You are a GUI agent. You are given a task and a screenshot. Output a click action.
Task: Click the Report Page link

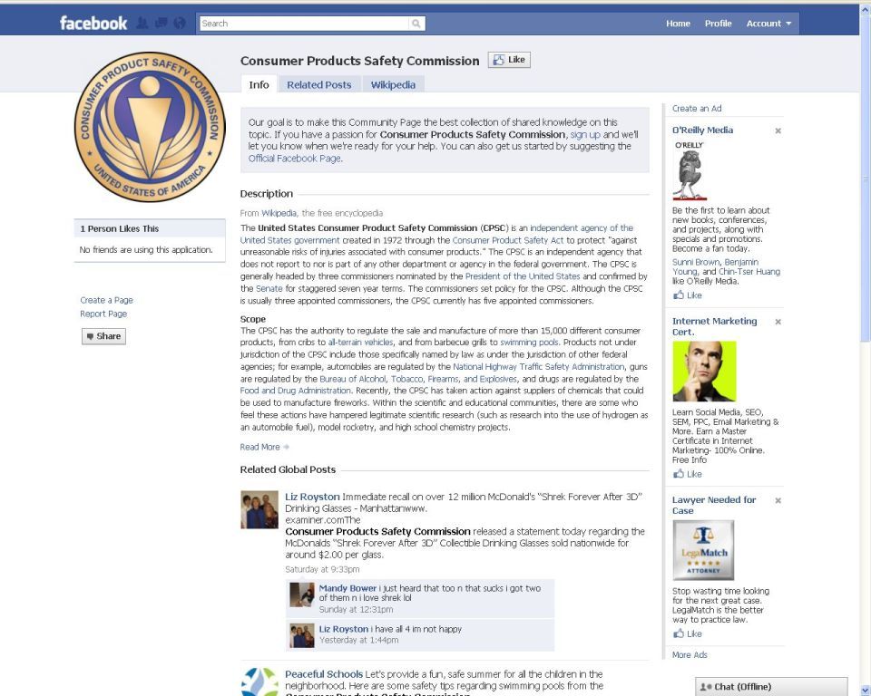coord(103,314)
